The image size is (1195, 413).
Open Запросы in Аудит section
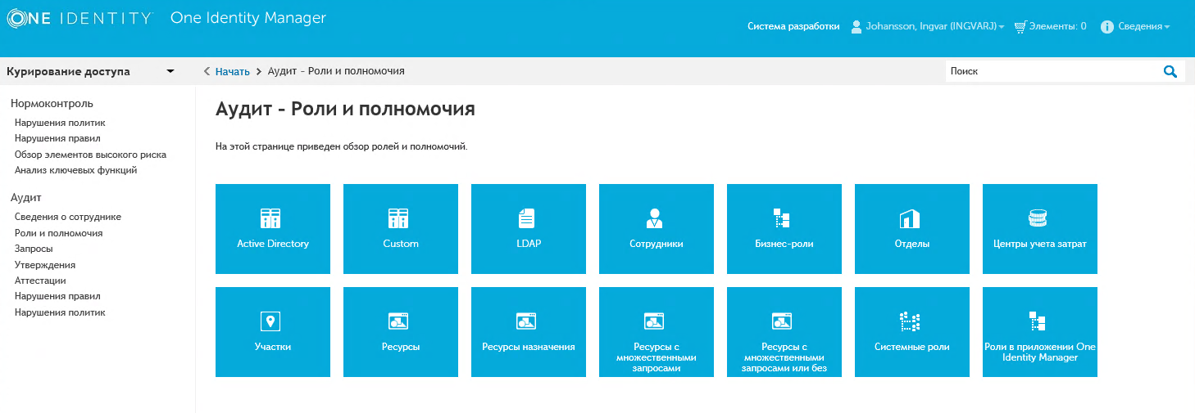(34, 249)
